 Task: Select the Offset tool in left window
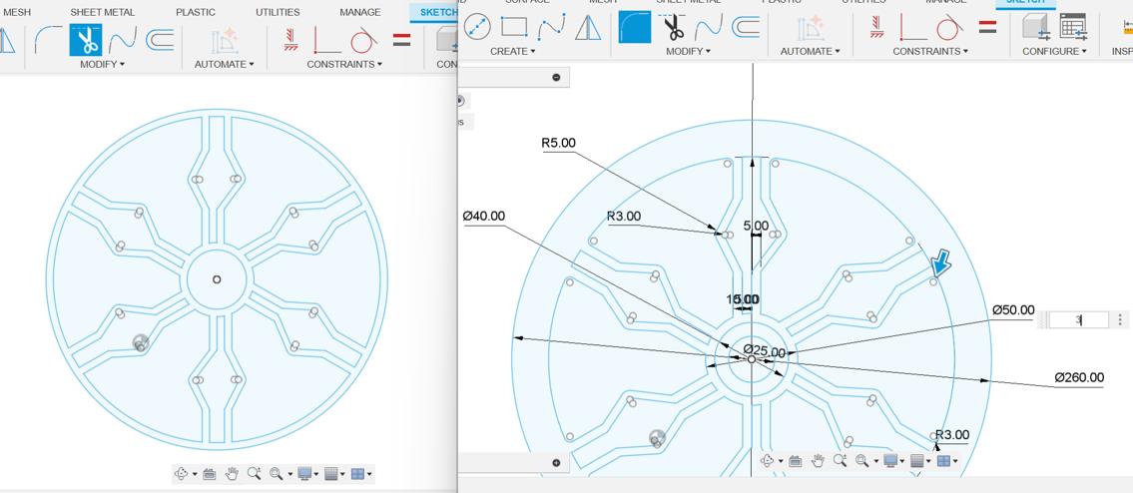click(160, 40)
